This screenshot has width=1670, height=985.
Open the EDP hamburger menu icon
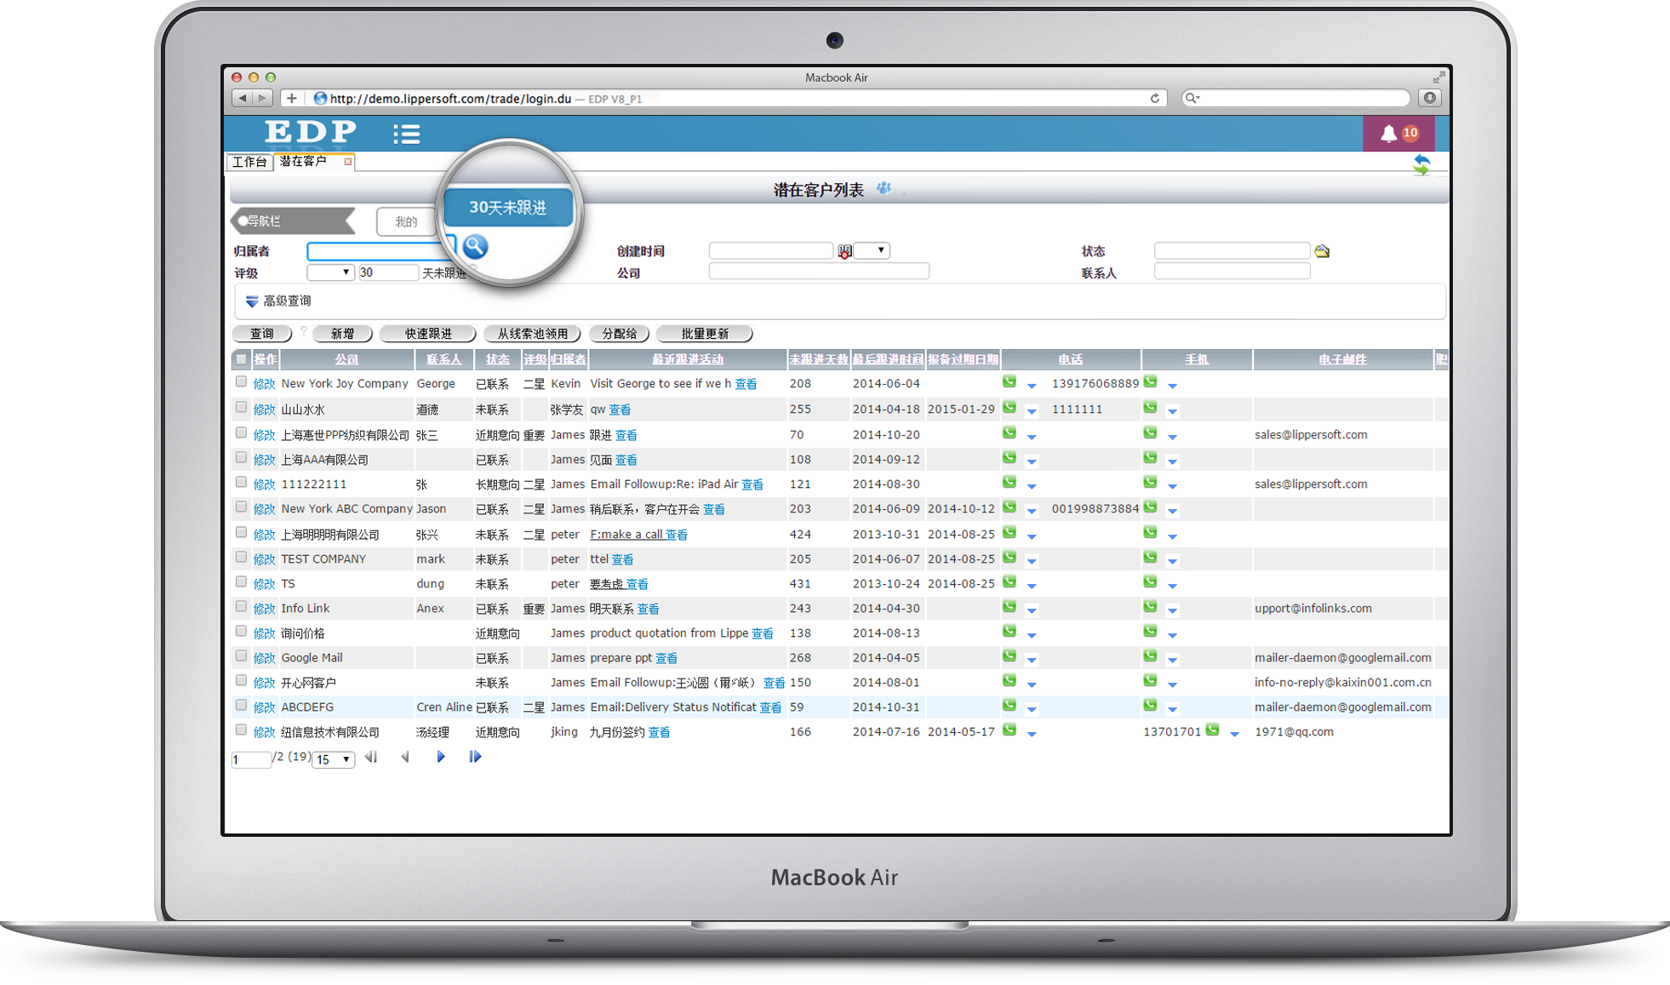[x=407, y=134]
